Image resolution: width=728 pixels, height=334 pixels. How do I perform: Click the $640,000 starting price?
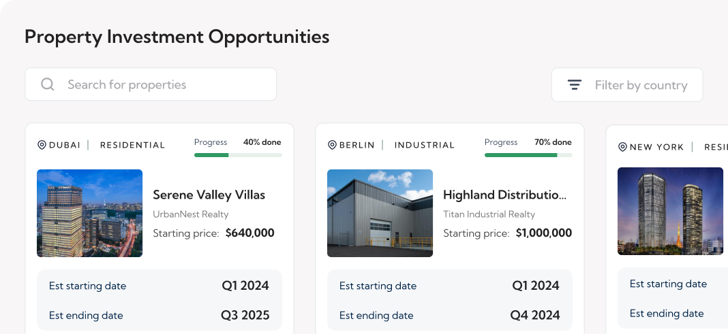click(249, 233)
